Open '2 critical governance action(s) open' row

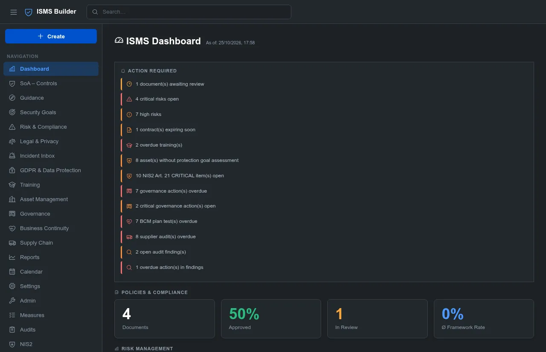pos(324,206)
